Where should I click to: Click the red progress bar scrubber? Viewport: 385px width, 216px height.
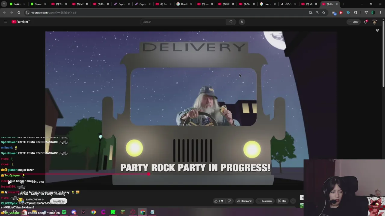(x=149, y=174)
